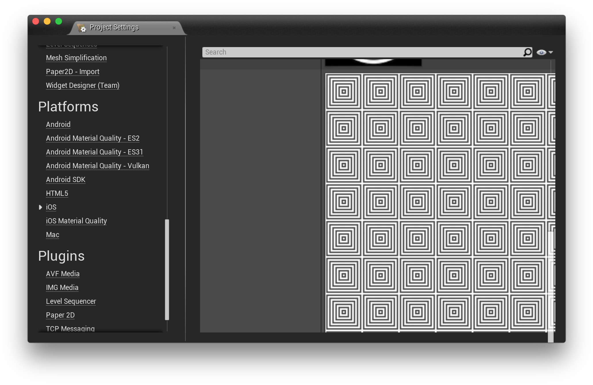Viewport: 593px width, 385px height.
Task: Click the dropdown arrow beside the eye icon
Action: (551, 52)
